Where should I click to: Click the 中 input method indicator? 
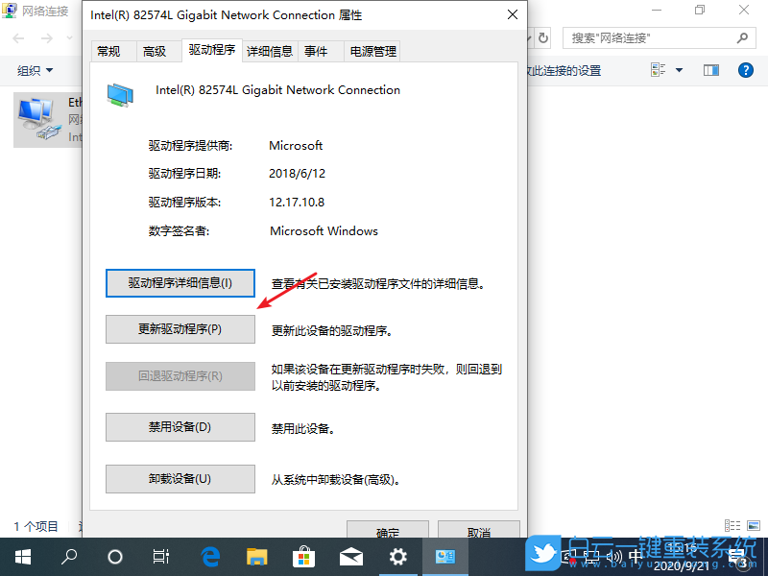pos(636,555)
